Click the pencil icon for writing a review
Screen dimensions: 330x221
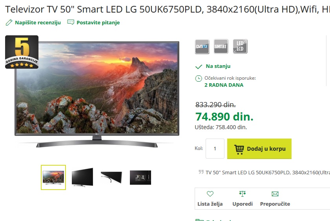pyautogui.click(x=9, y=22)
